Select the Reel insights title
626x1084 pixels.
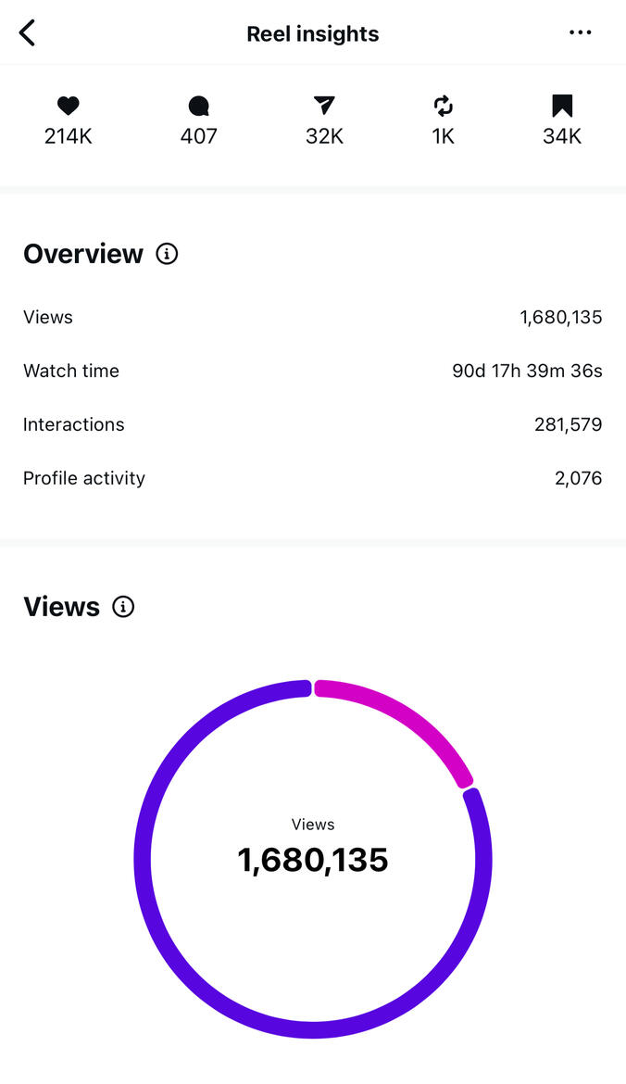(x=312, y=33)
